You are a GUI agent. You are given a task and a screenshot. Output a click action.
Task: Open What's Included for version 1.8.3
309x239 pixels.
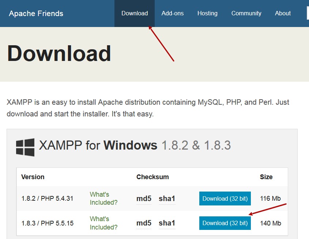(104, 223)
